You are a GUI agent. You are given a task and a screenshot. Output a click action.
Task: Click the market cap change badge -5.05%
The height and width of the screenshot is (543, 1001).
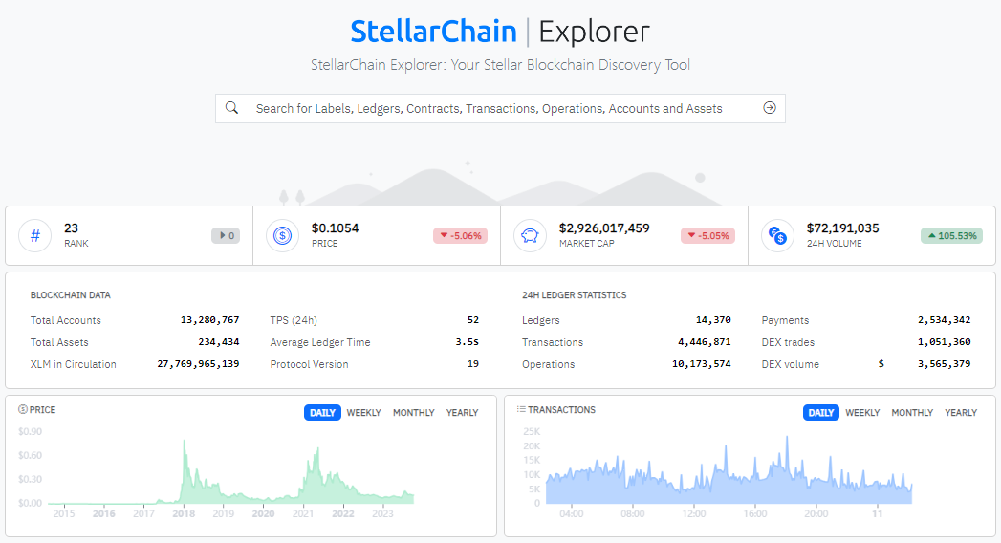pyautogui.click(x=708, y=235)
